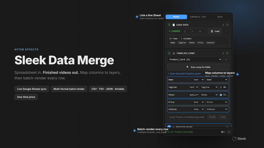Click the Sh... arrow button in the Tagline row
Viewport: 264px width, 148px height.
coord(224,87)
